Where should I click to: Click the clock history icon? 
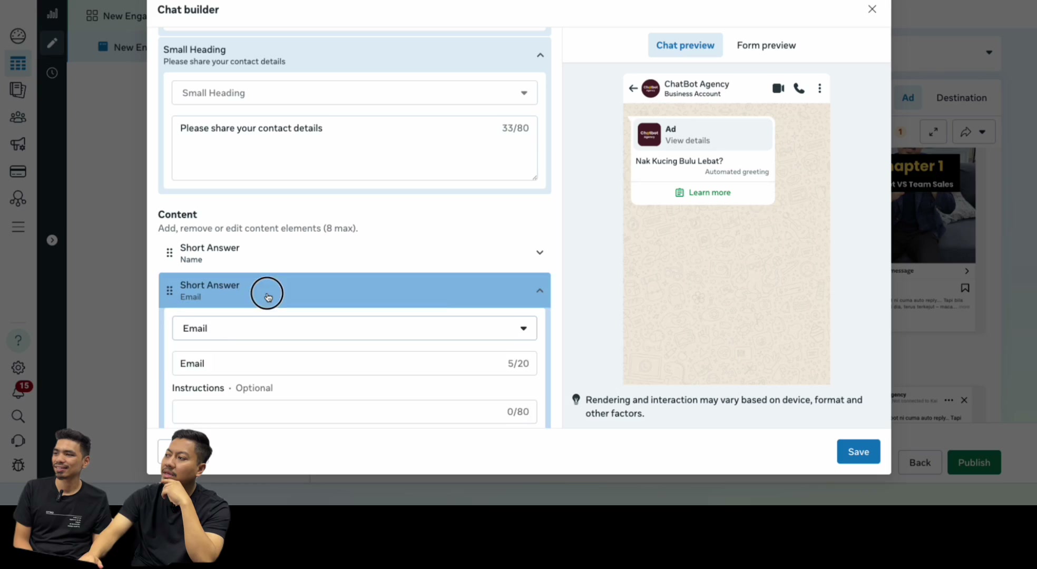(x=52, y=73)
